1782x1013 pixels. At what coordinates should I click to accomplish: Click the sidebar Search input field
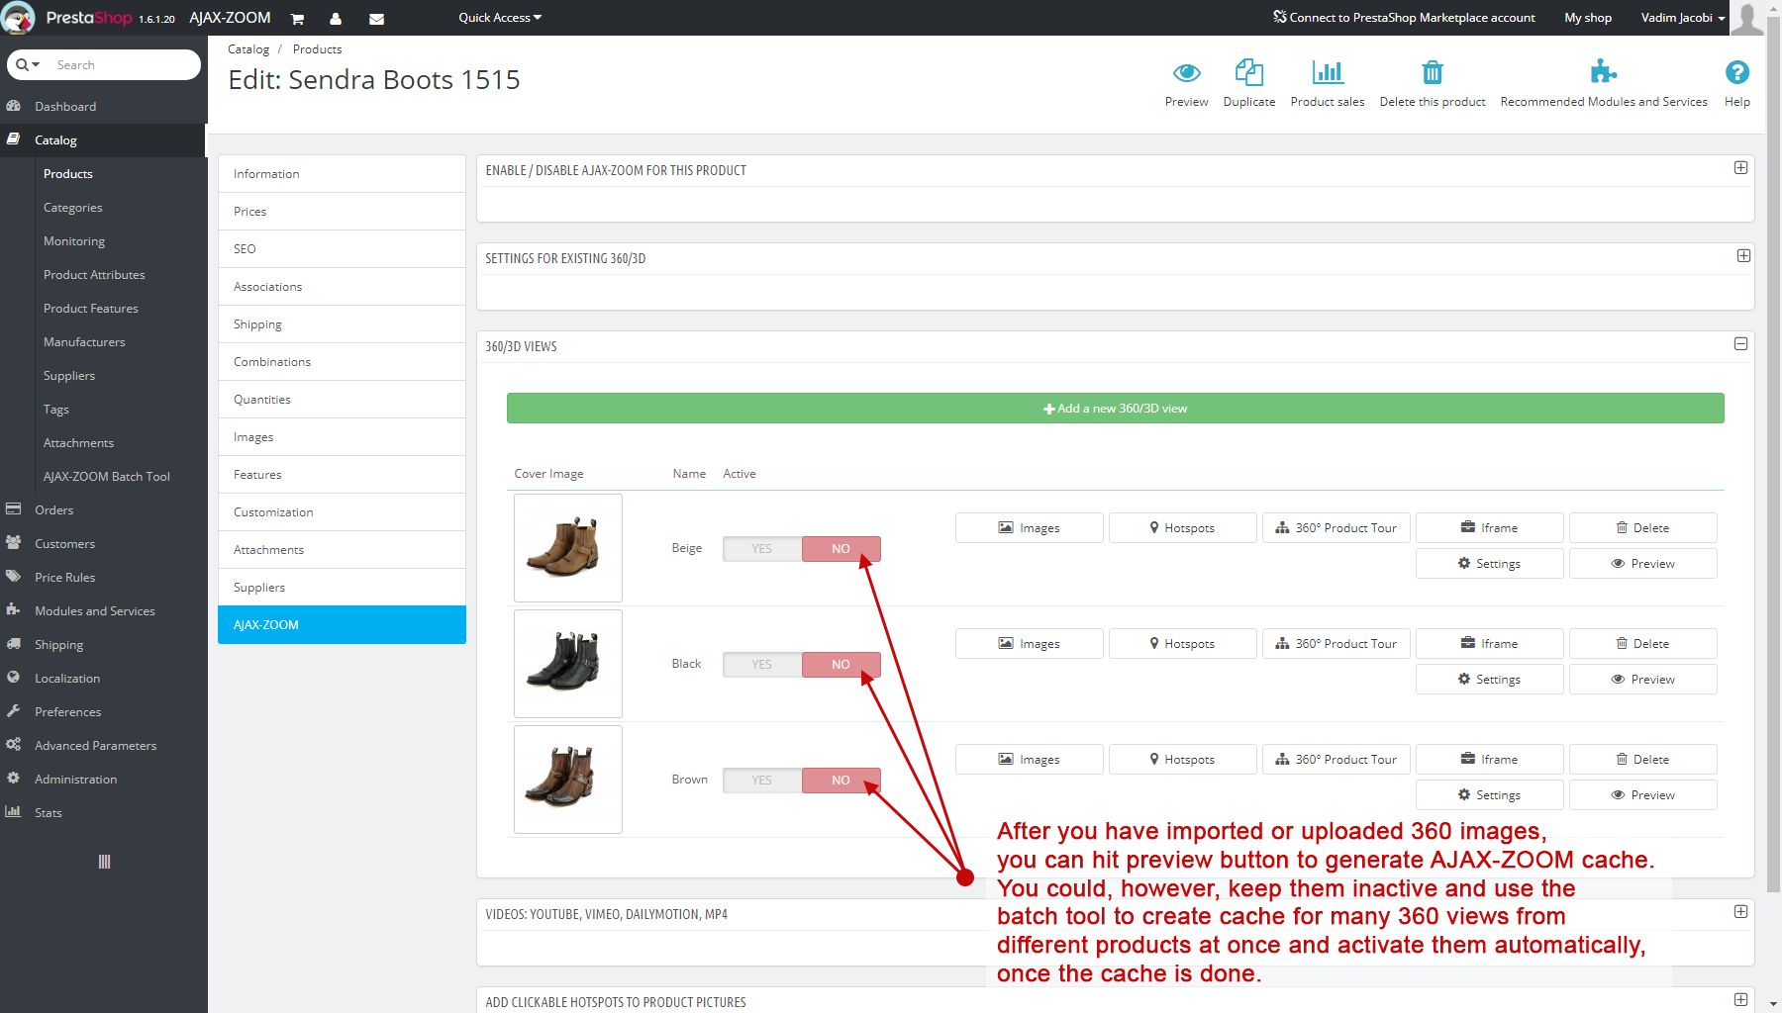[124, 65]
